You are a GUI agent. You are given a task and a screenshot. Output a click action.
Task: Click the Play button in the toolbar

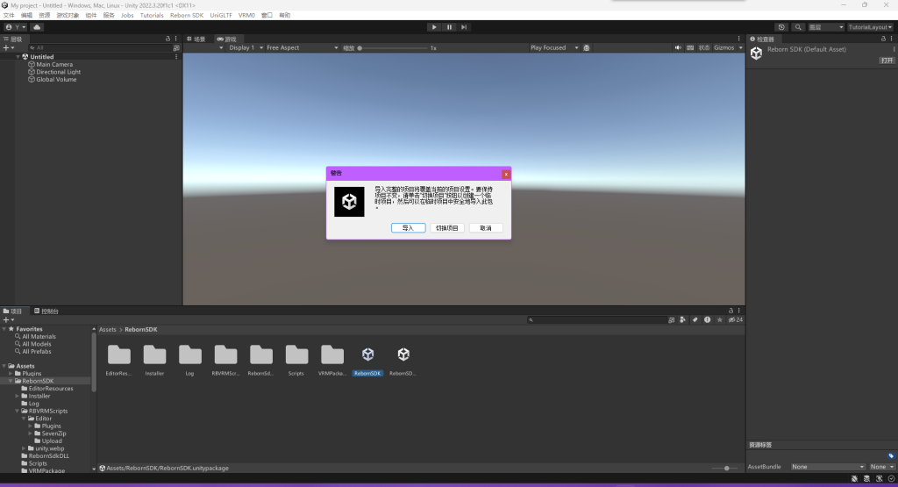[434, 27]
